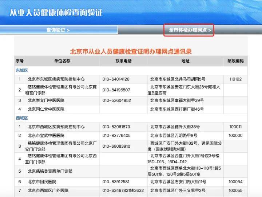Click phone number 010-63467831转3632

pyautogui.click(x=123, y=190)
